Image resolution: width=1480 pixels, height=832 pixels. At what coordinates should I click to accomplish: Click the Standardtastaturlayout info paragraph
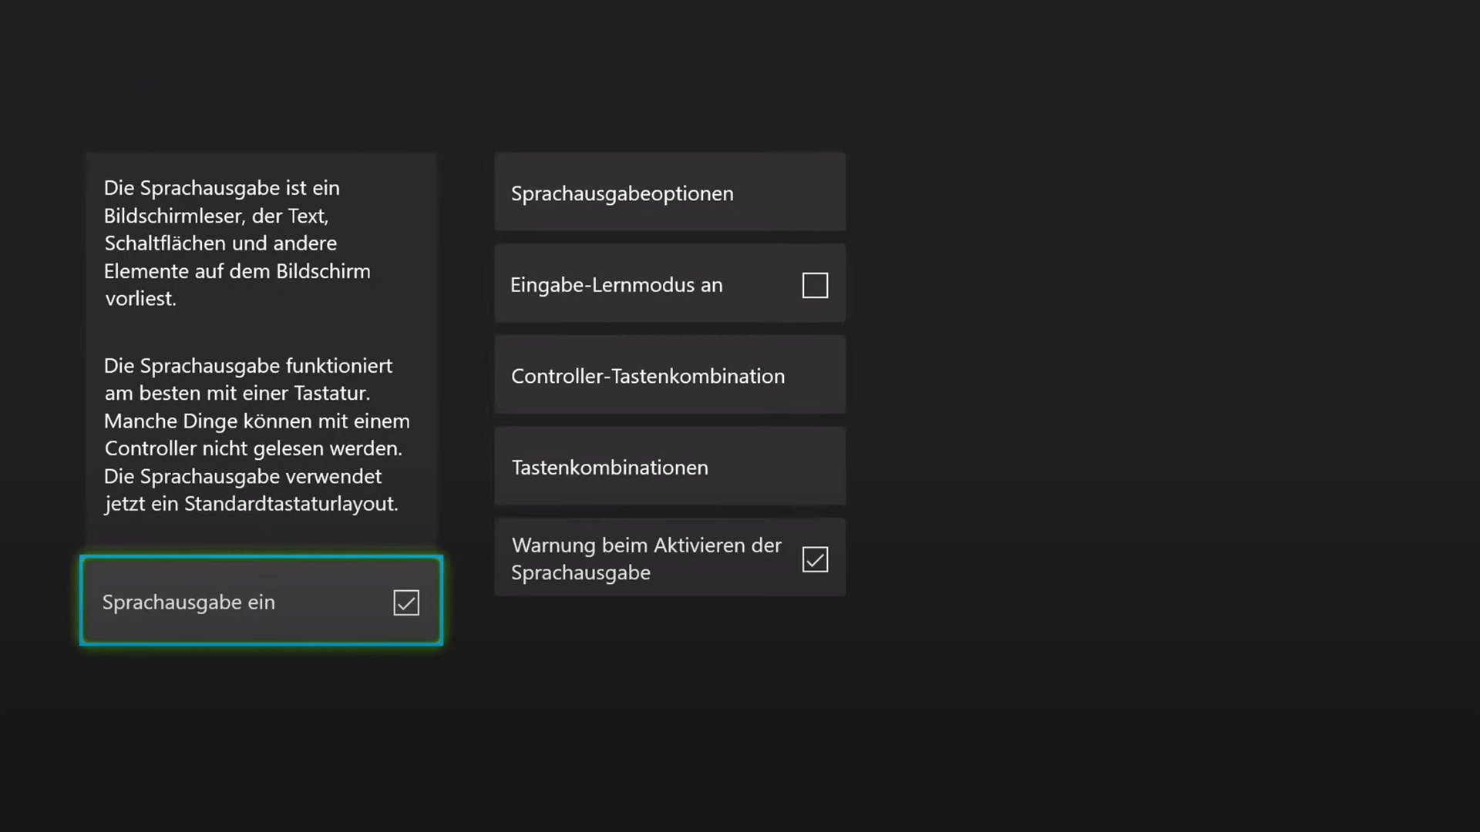point(256,434)
